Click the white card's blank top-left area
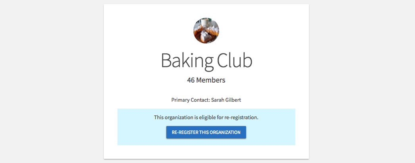415x163 pixels. [131, 24]
